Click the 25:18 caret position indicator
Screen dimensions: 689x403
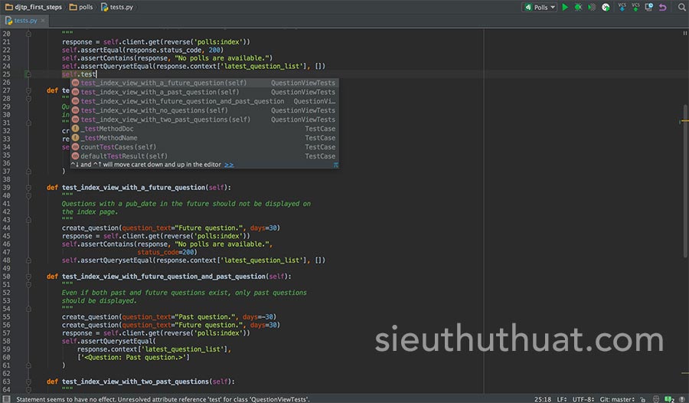click(x=543, y=399)
